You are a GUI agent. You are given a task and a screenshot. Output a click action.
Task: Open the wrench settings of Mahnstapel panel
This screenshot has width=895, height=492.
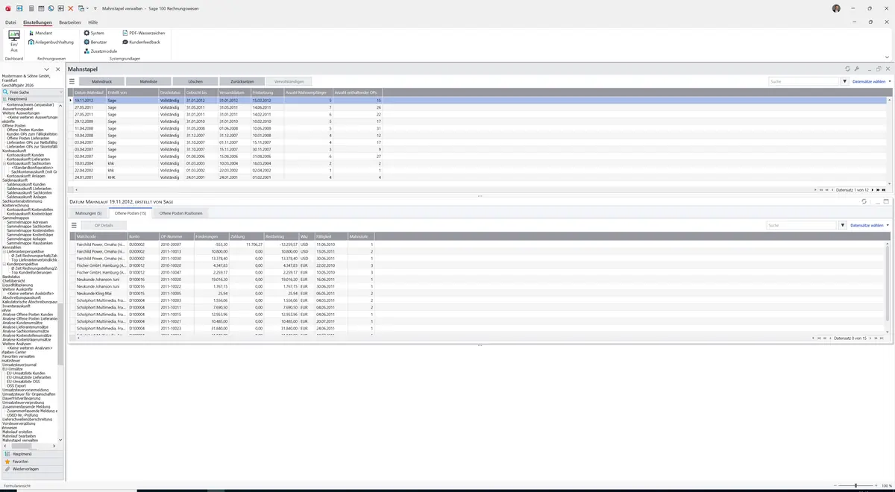857,69
